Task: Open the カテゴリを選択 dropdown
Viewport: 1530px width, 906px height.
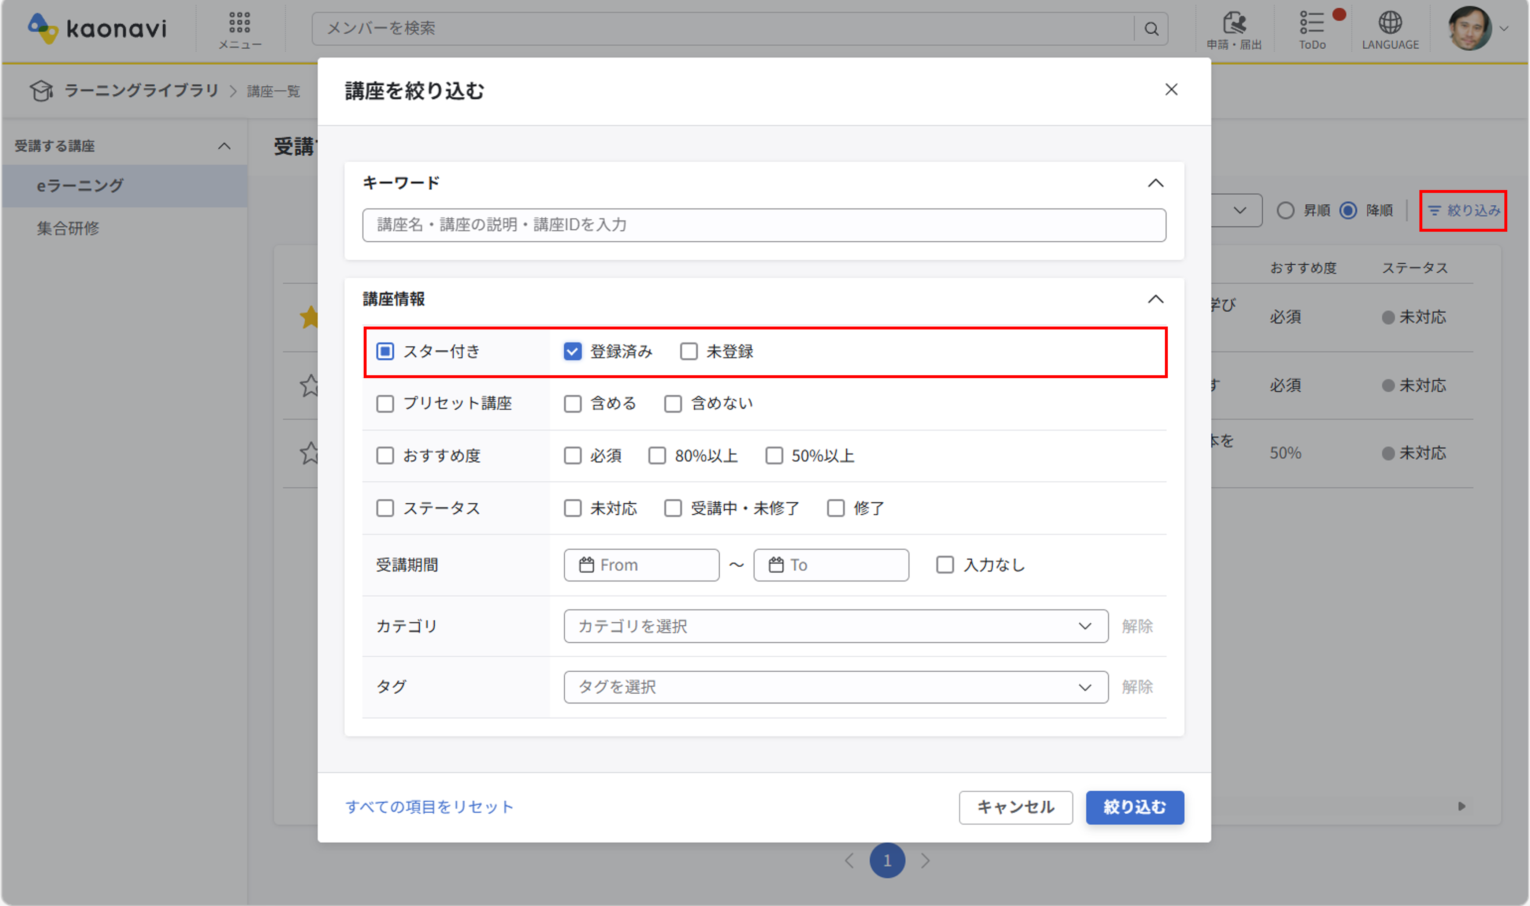Action: pos(836,626)
